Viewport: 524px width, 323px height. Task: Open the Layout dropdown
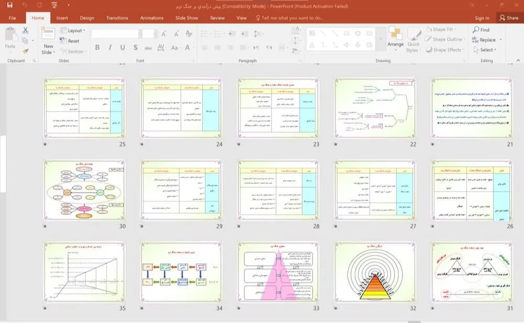[73, 30]
